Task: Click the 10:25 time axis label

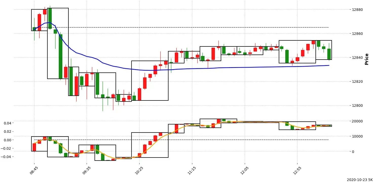Action: (x=139, y=171)
